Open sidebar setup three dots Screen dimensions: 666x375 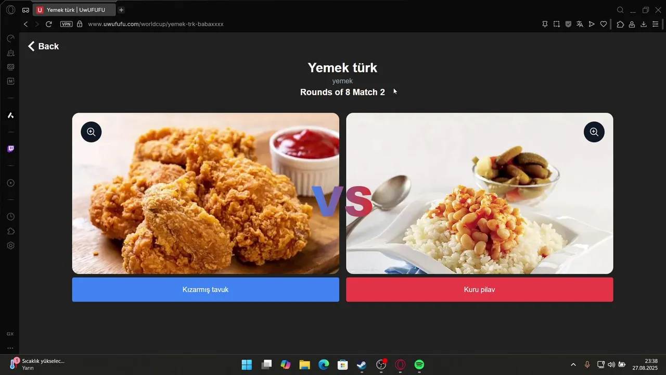10,348
